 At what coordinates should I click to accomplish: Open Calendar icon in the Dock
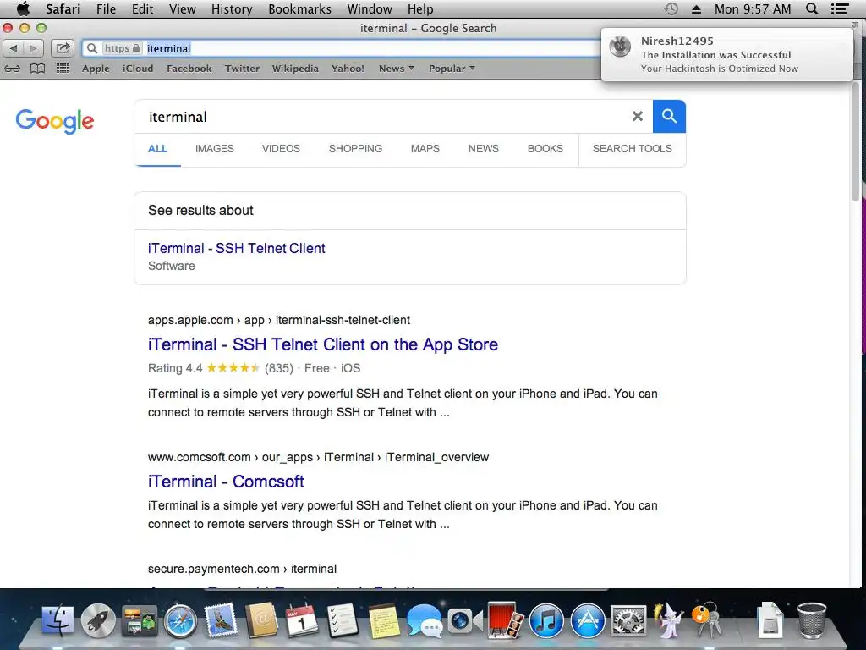tap(302, 620)
